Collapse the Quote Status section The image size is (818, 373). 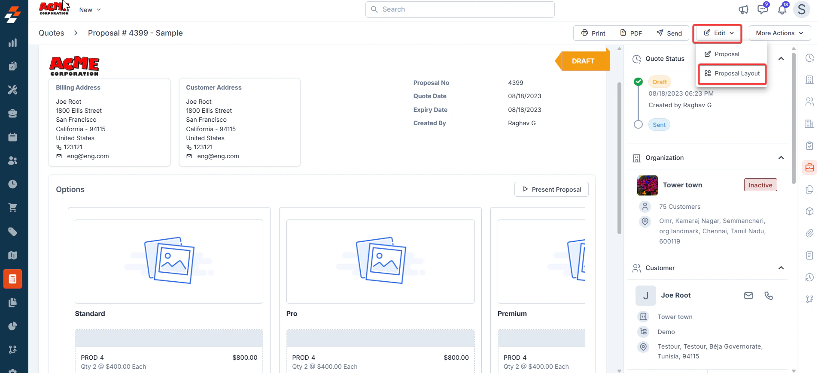click(x=781, y=59)
